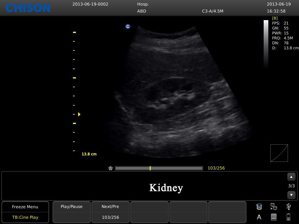Select the TB:Cine Play option

[x=25, y=217]
